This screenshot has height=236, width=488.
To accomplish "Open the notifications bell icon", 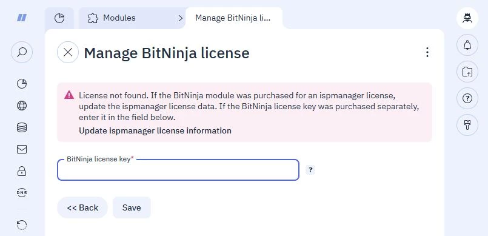I will (467, 45).
